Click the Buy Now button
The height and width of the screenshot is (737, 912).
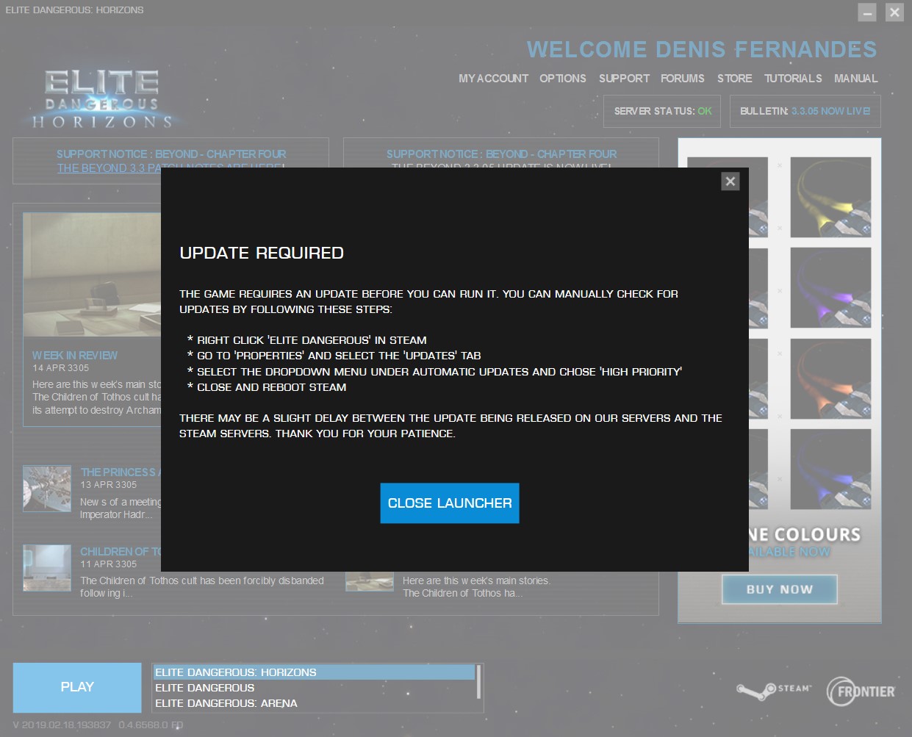pos(780,589)
